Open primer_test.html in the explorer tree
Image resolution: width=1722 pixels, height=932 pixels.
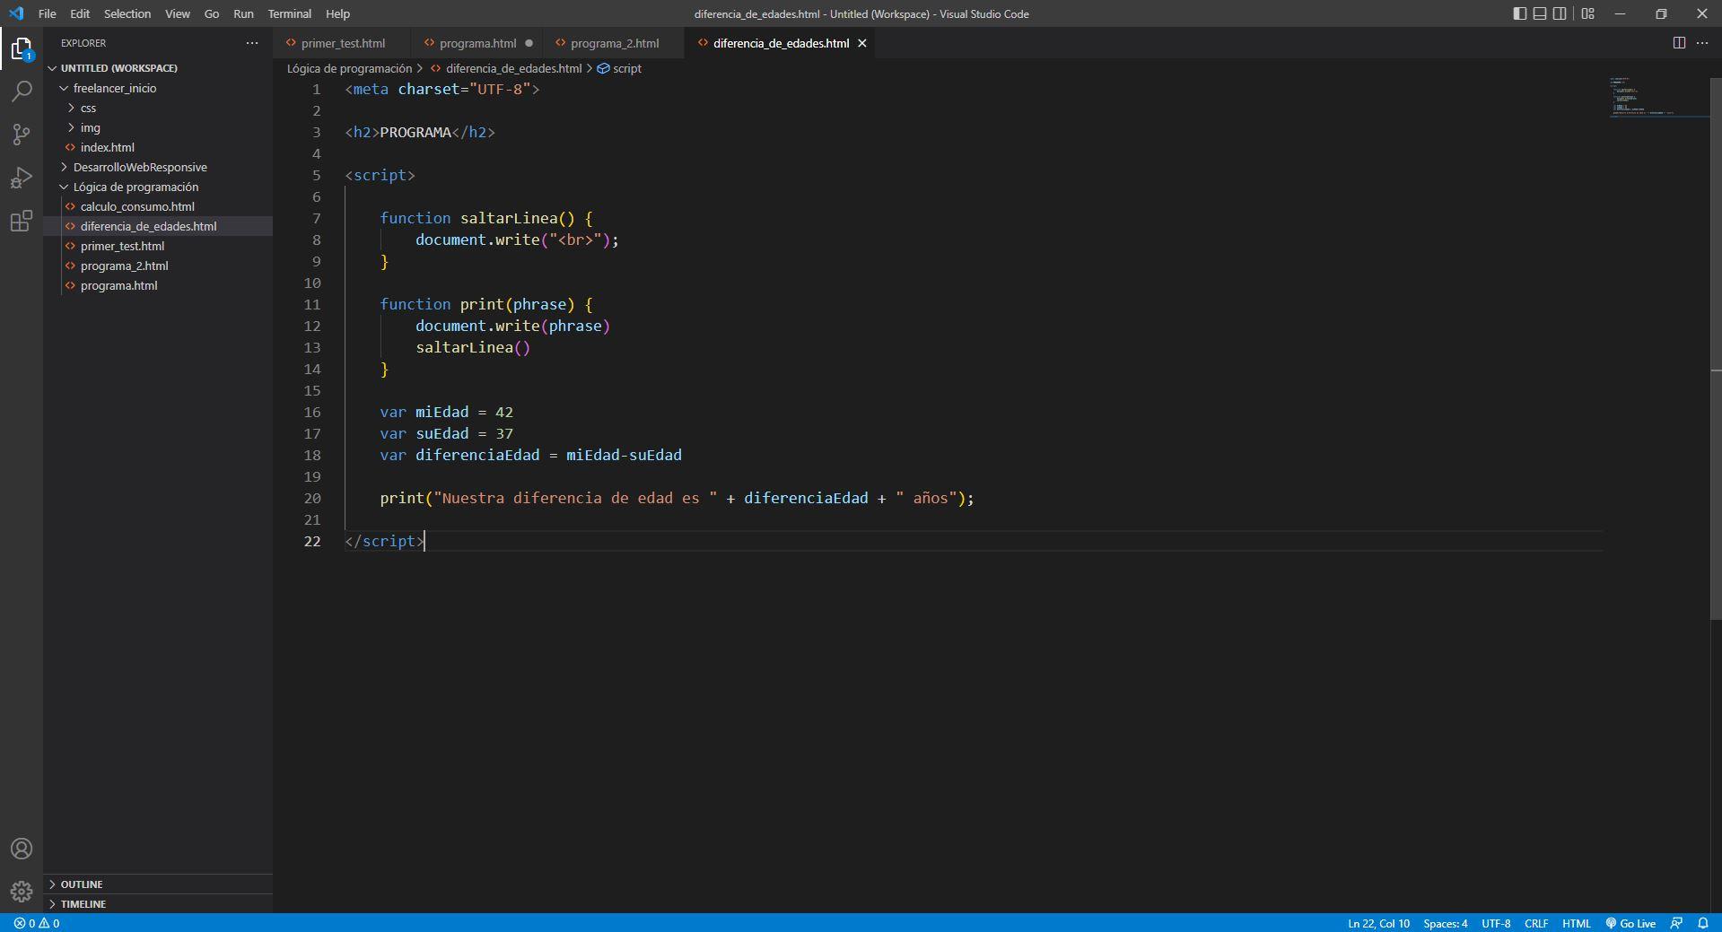click(158, 246)
